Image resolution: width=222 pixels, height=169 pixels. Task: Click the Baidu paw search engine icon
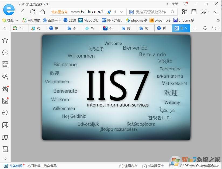point(131,12)
